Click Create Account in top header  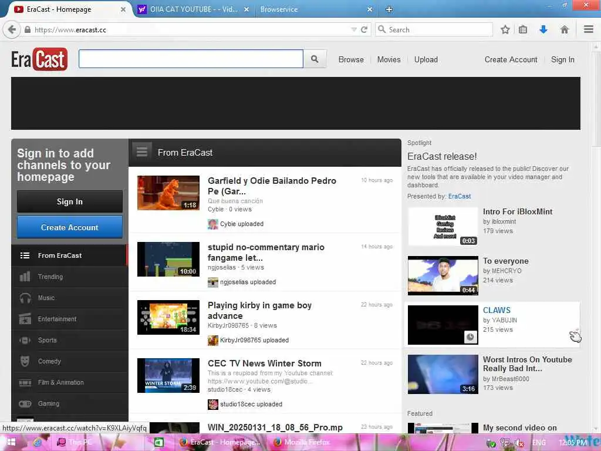pyautogui.click(x=511, y=59)
